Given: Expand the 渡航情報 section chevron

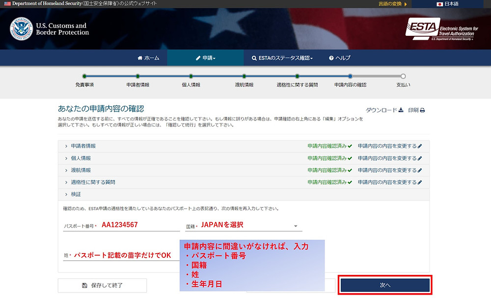Looking at the screenshot, I should (x=66, y=171).
